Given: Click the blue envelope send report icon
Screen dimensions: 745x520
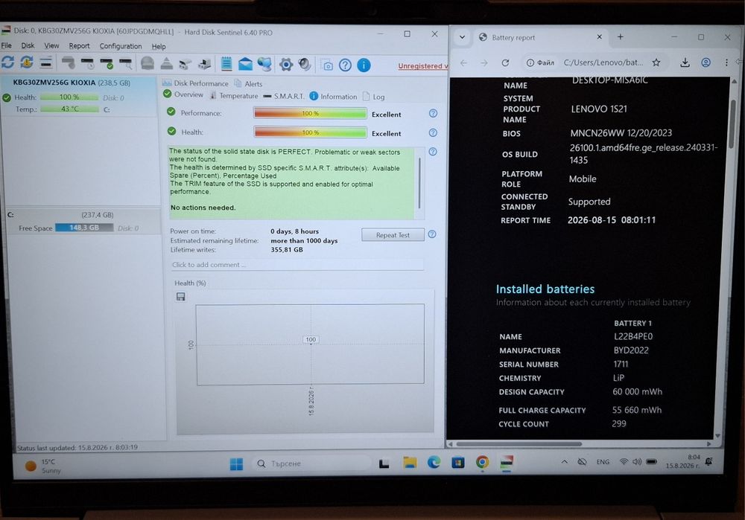Looking at the screenshot, I should click(245, 63).
